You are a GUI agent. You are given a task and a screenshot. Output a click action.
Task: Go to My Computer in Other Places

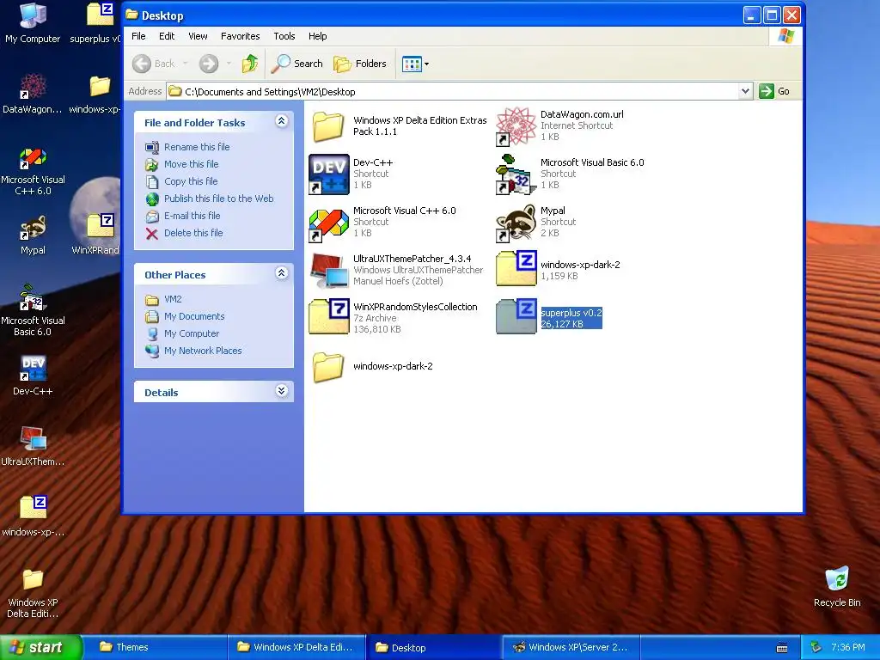[182, 333]
